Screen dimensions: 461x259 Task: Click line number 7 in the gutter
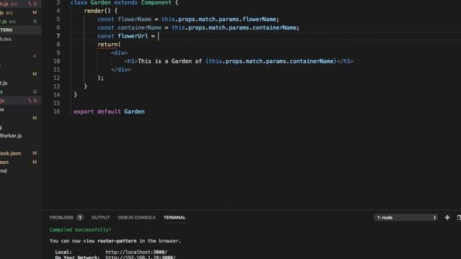pyautogui.click(x=58, y=36)
